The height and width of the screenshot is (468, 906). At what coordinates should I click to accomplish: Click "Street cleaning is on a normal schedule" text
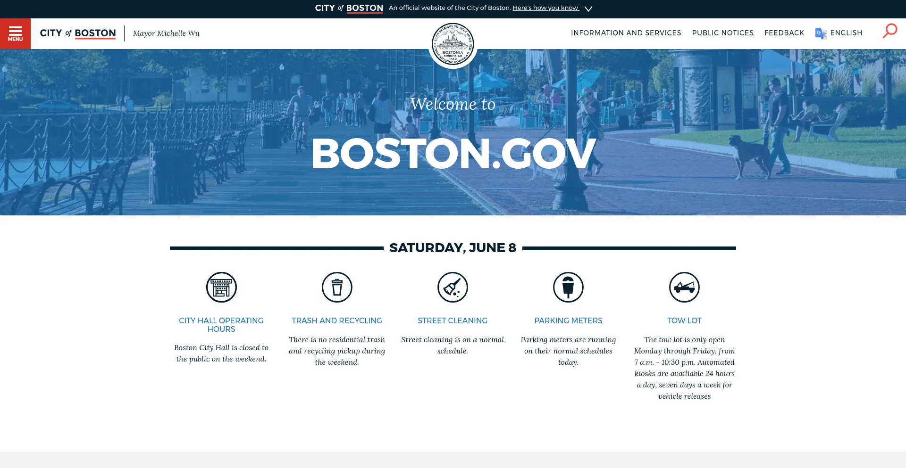point(453,345)
